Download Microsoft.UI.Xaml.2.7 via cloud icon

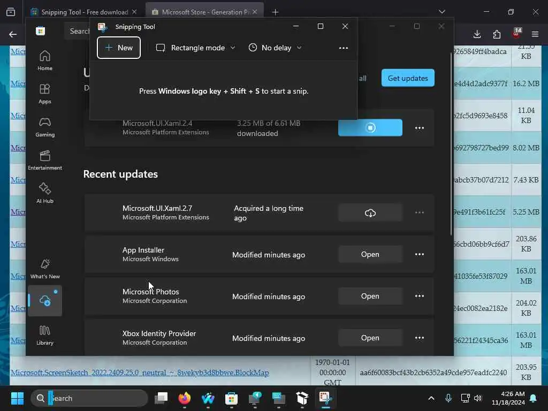pos(370,213)
